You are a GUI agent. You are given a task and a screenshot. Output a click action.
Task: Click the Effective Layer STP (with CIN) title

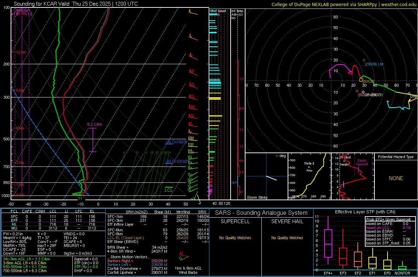[365, 212]
